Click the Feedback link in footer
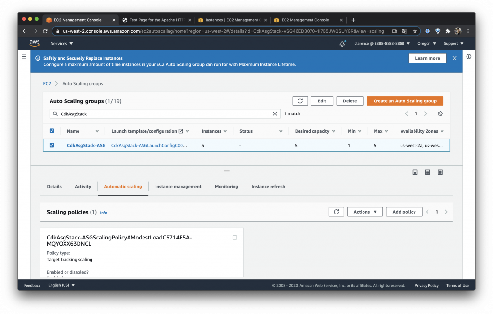Image resolution: width=493 pixels, height=314 pixels. tap(32, 285)
